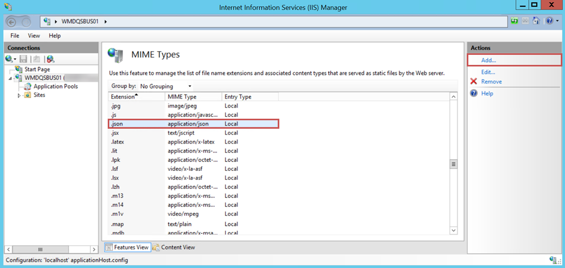Open Start Page in Connections tree
Screen dimensions: 565x268
click(x=36, y=69)
